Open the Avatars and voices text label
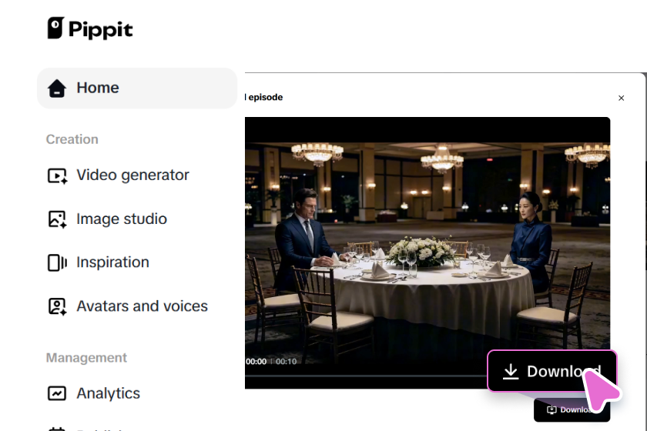This screenshot has height=431, width=647. pos(142,306)
